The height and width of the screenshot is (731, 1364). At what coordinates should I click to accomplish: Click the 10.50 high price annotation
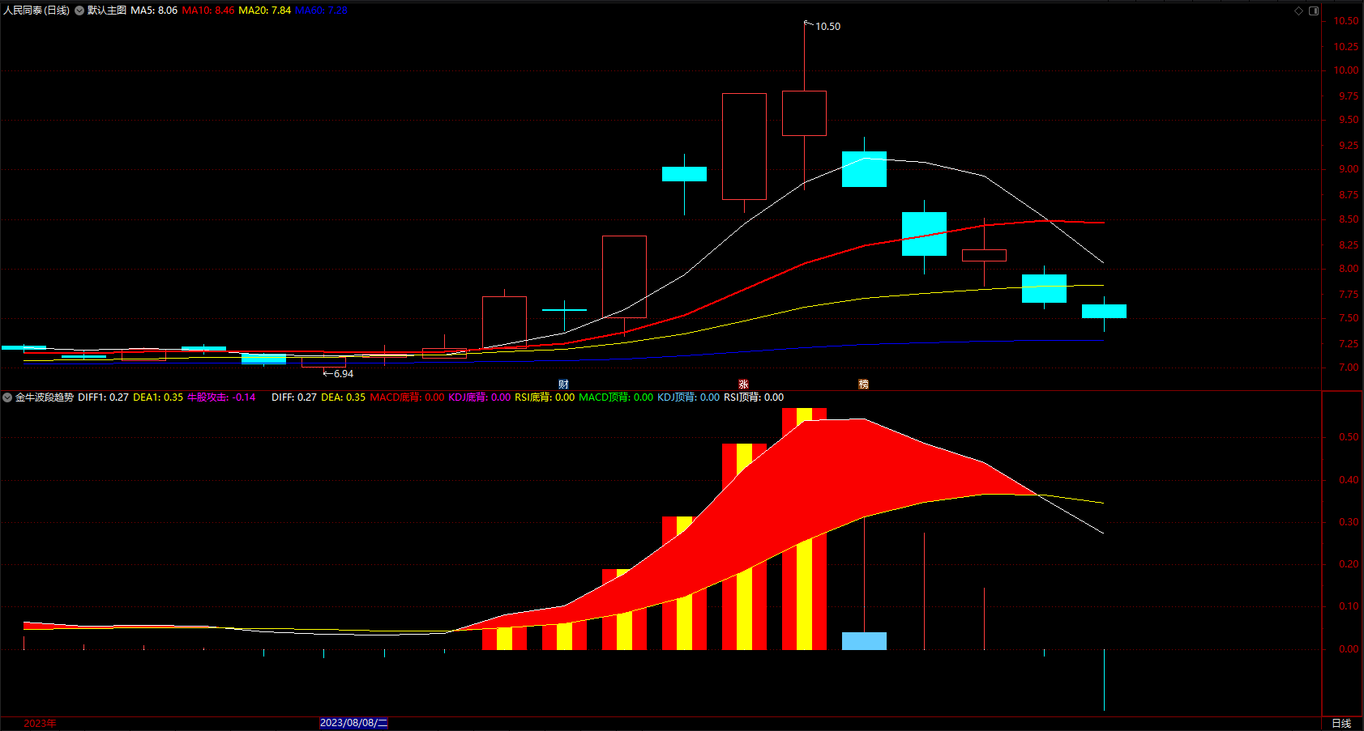pos(827,27)
